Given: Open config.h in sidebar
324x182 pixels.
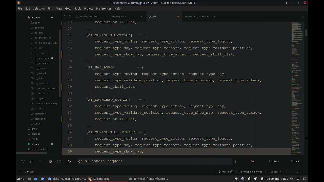Looking at the screenshot, I should tap(39, 28).
